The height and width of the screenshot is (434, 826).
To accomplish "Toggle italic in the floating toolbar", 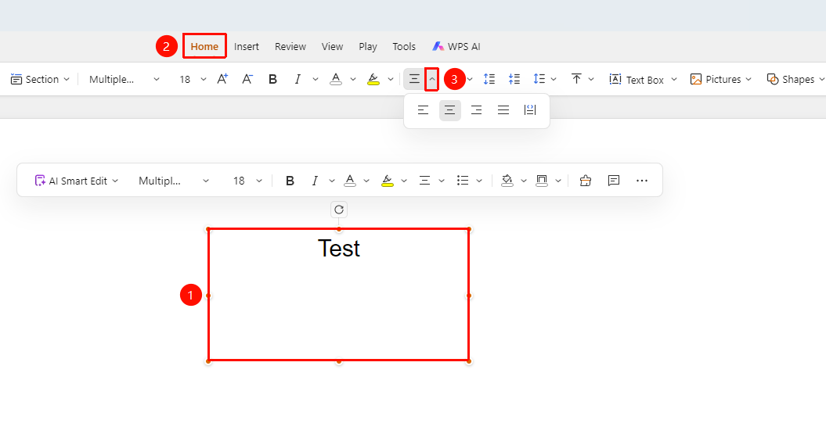I will [x=315, y=181].
